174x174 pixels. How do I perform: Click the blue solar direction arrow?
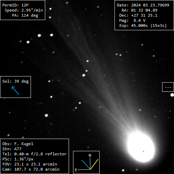(15, 90)
